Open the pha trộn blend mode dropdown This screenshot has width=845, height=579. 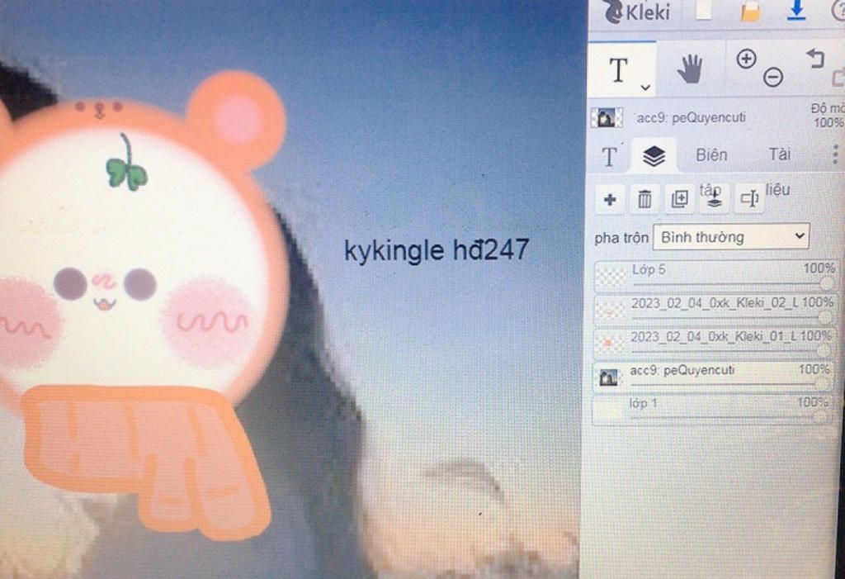[x=731, y=236]
